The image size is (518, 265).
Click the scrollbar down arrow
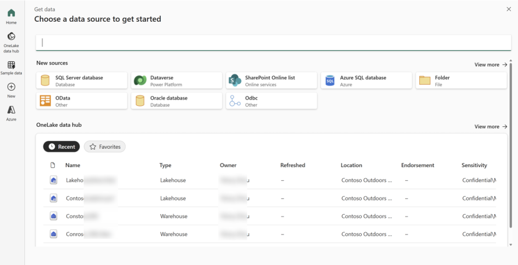coord(511,245)
